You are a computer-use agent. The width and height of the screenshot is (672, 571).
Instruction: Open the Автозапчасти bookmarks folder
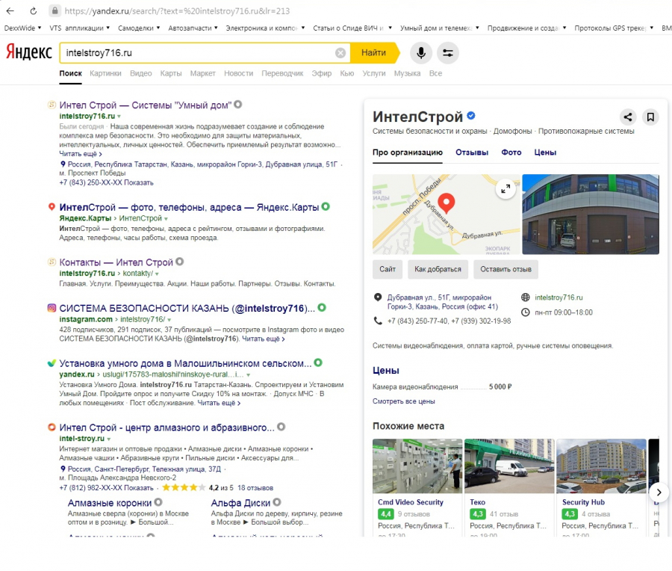(x=193, y=28)
